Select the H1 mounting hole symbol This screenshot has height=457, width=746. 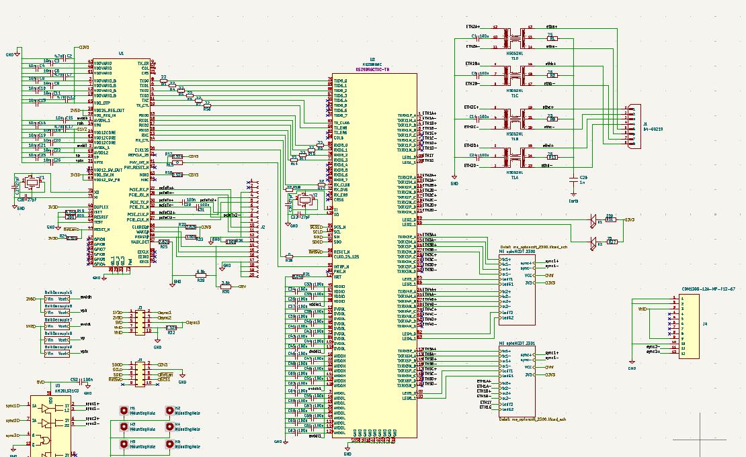pos(124,411)
